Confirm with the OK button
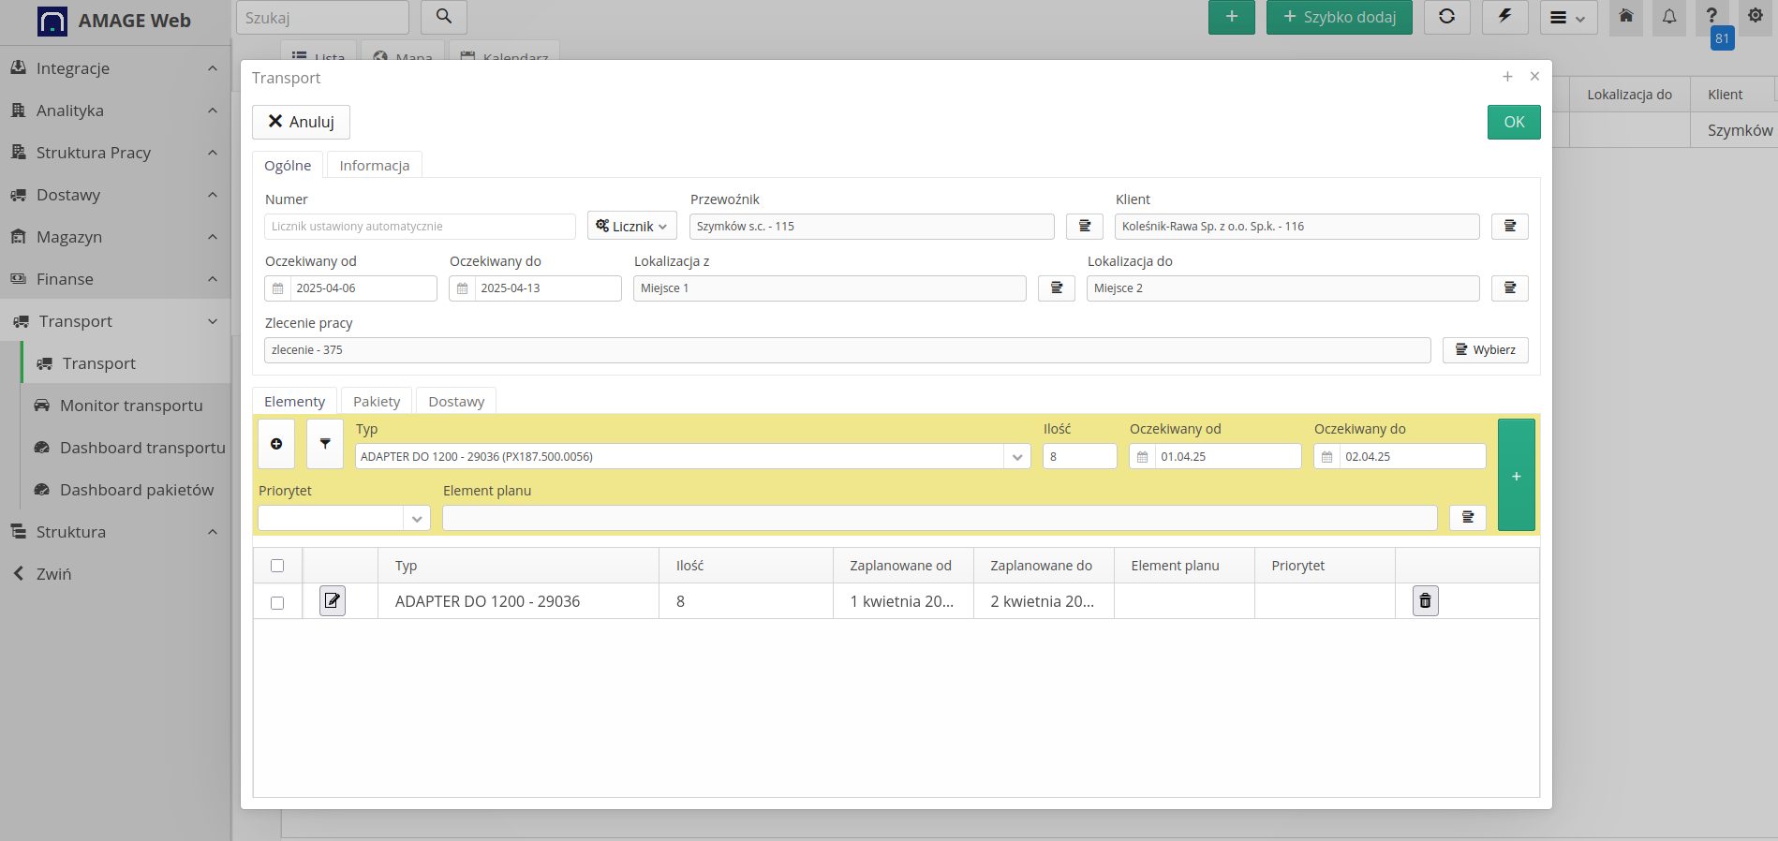1778x841 pixels. click(1514, 123)
